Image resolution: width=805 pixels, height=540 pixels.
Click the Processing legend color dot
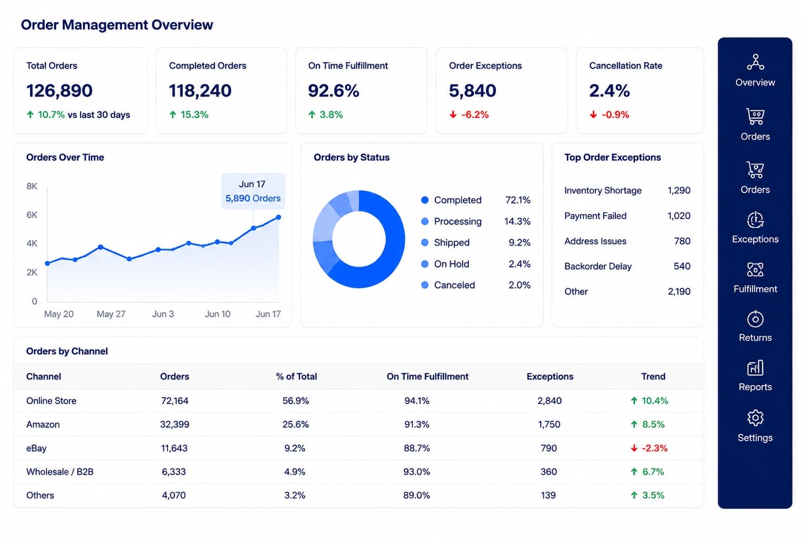click(x=425, y=221)
